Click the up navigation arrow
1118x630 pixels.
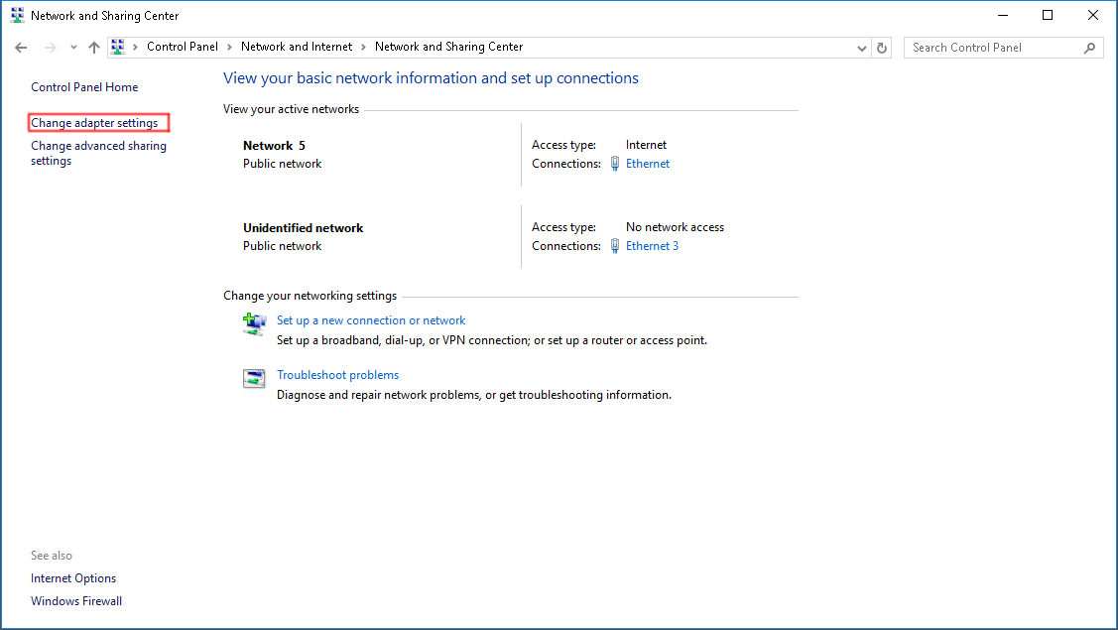(93, 47)
